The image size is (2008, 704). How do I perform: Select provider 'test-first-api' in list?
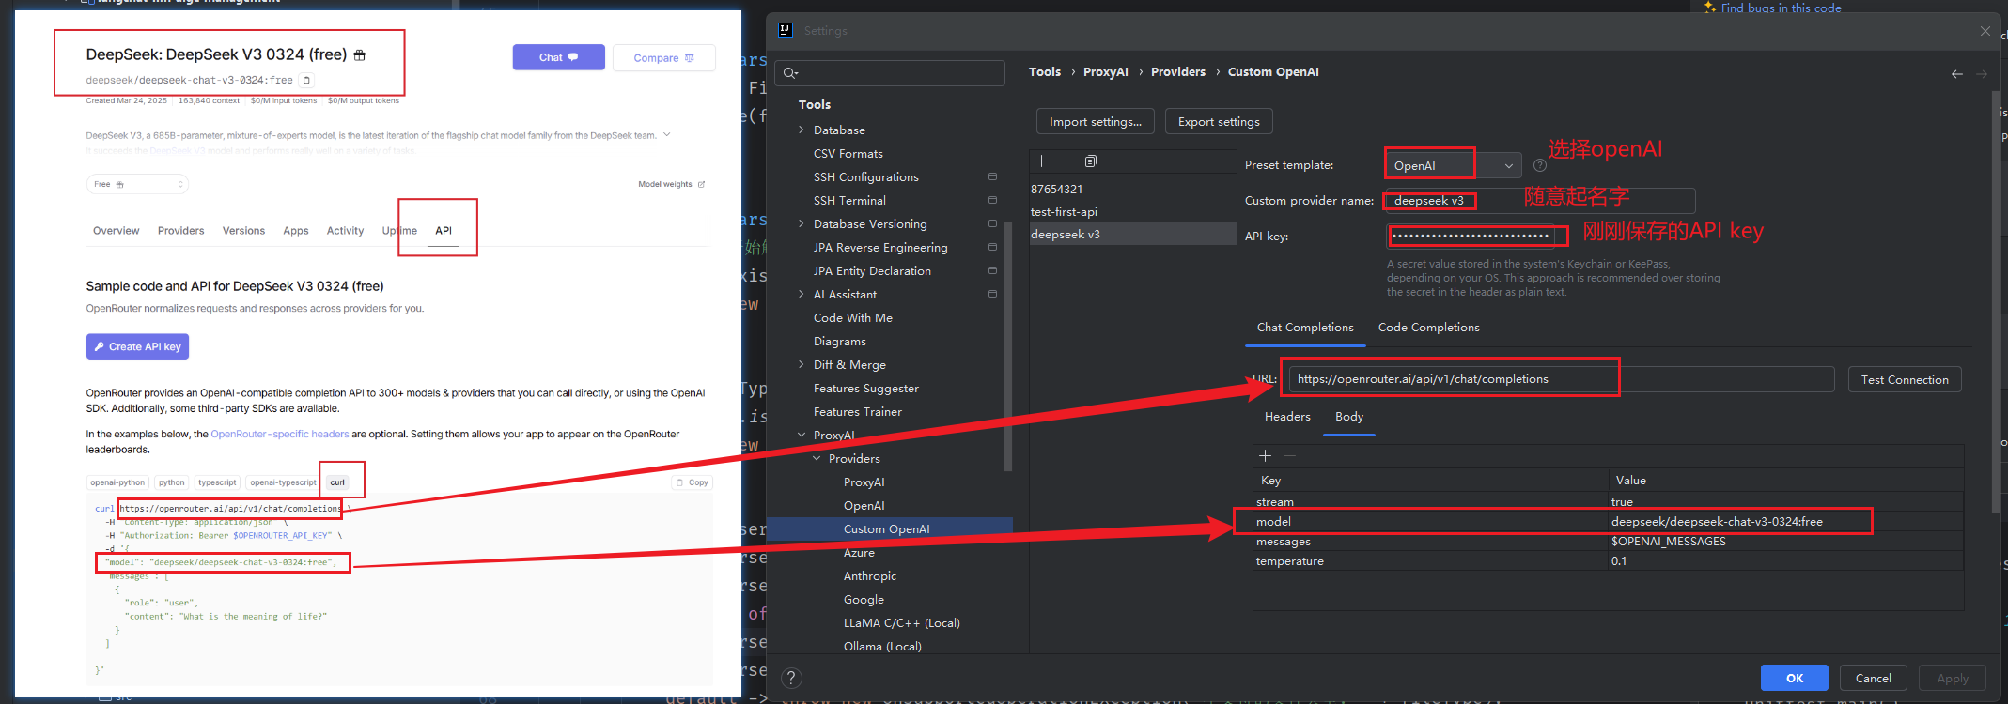tap(1132, 211)
